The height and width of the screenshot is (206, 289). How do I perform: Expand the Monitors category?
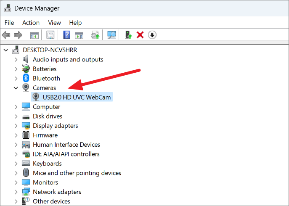tap(16, 182)
